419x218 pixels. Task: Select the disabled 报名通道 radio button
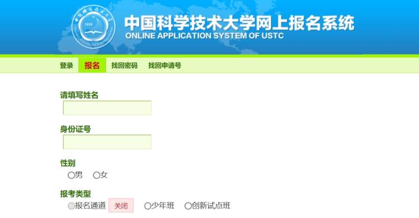(x=71, y=206)
